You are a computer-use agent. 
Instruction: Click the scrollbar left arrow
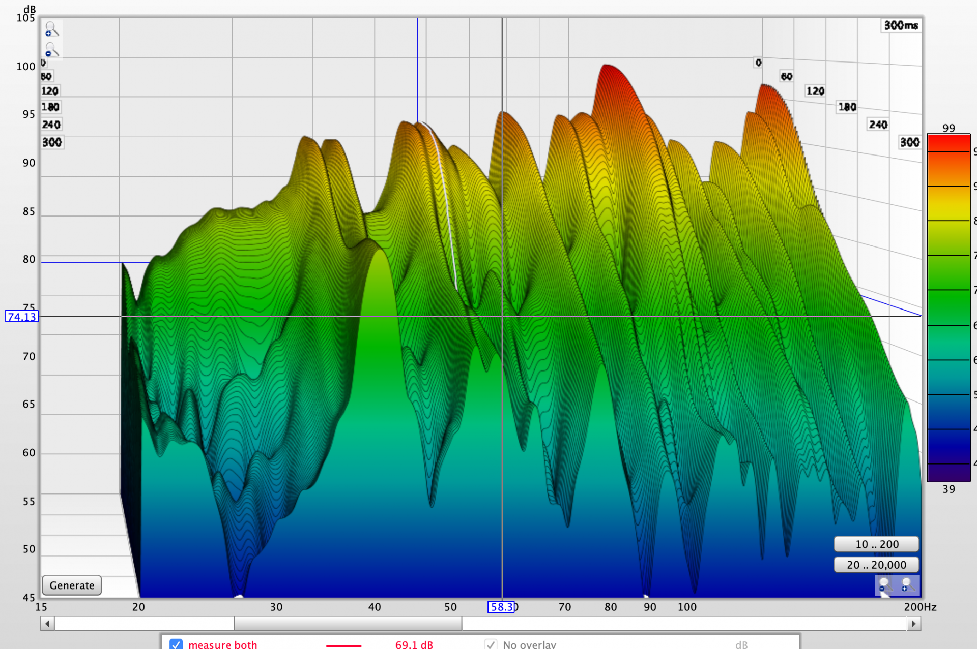coord(47,623)
